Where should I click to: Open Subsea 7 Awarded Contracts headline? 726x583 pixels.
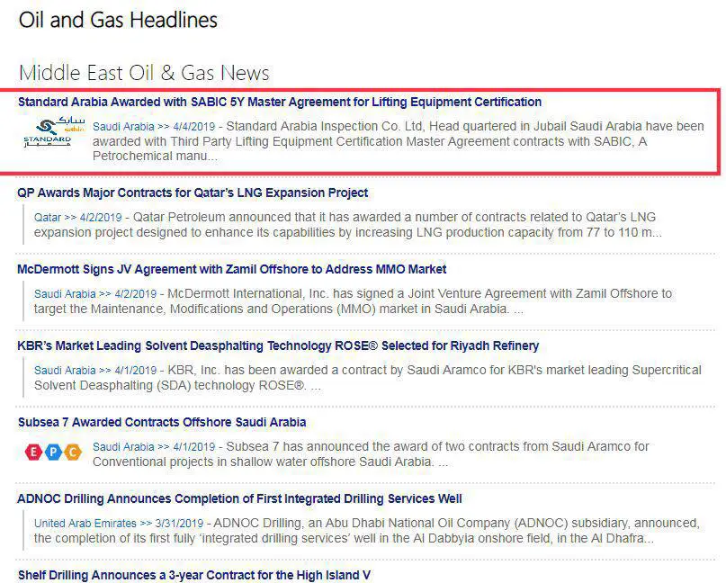(162, 422)
